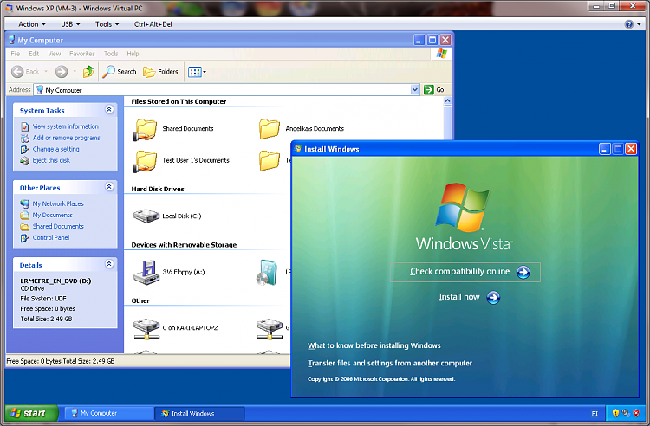
Task: Open the Views icon button
Action: (x=194, y=72)
